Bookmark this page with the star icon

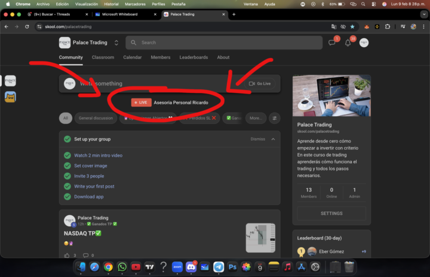(352, 27)
